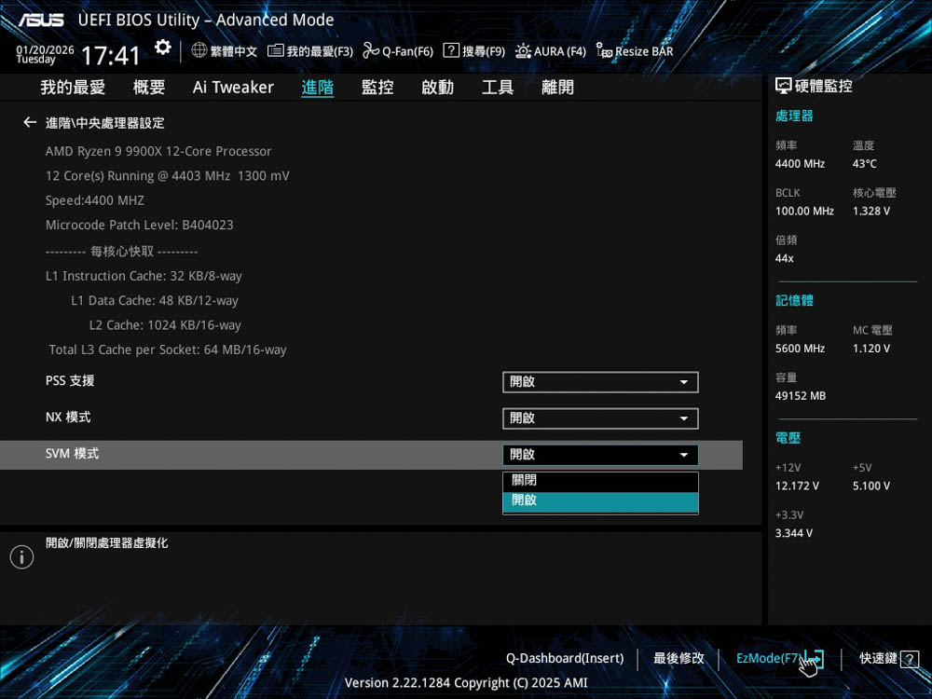
Task: Select 關閉 in the SVM dropdown list
Action: 600,481
